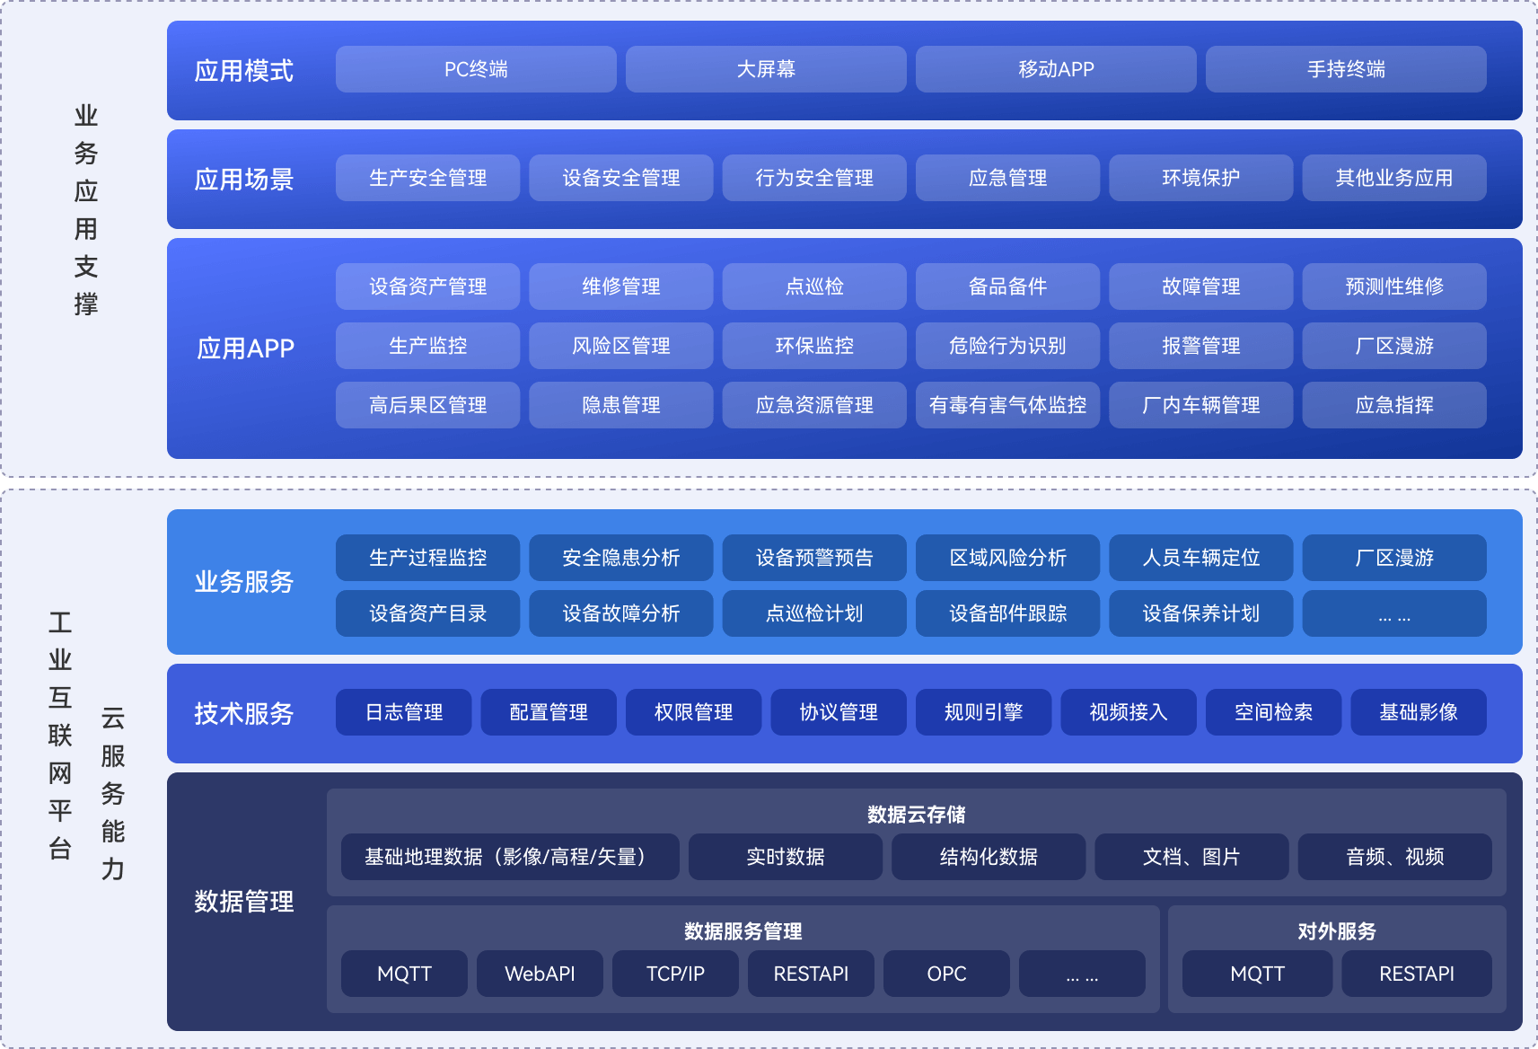Select 点巡检计划 service box

814,613
